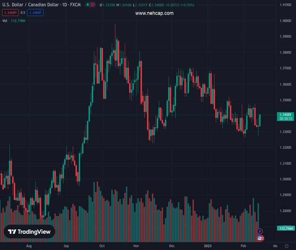Click the Nov label on time axis
This screenshot has height=250, width=296.
(136, 246)
